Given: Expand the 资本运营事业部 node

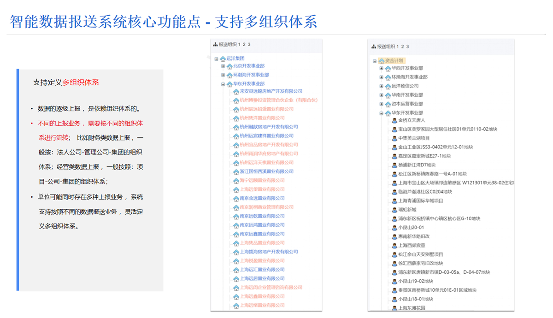Looking at the screenshot, I should tap(382, 104).
